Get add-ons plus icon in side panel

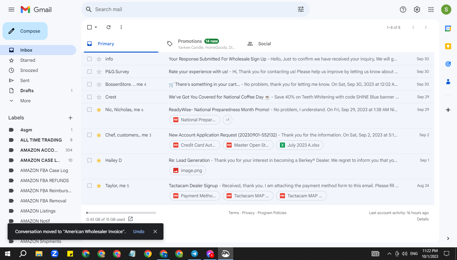448,110
